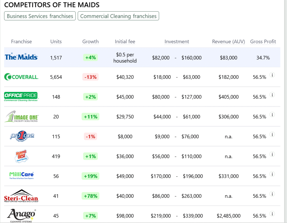Click the info icon in Office Pride row
This screenshot has width=287, height=223.
(x=272, y=95)
